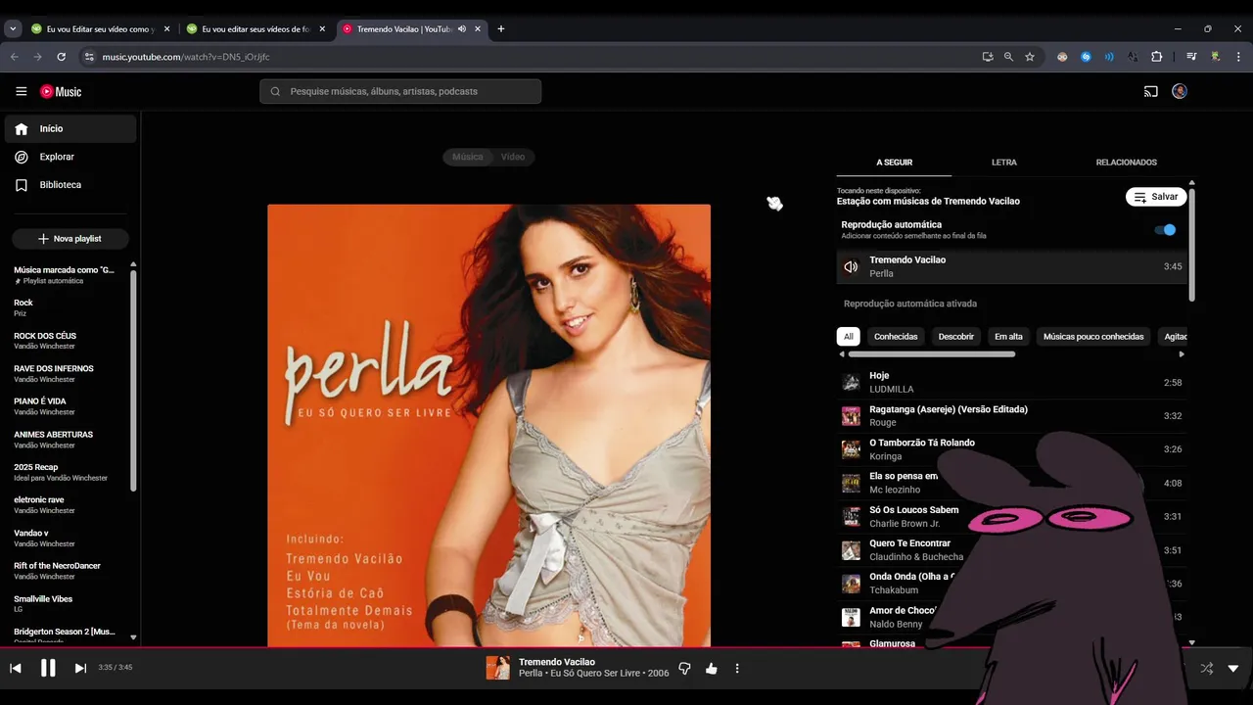Toggle Reprodução automática switch
The height and width of the screenshot is (705, 1253).
[x=1165, y=230]
